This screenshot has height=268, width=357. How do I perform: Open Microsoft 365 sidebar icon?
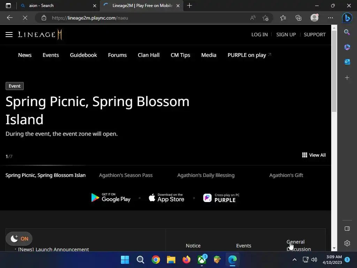347,47
